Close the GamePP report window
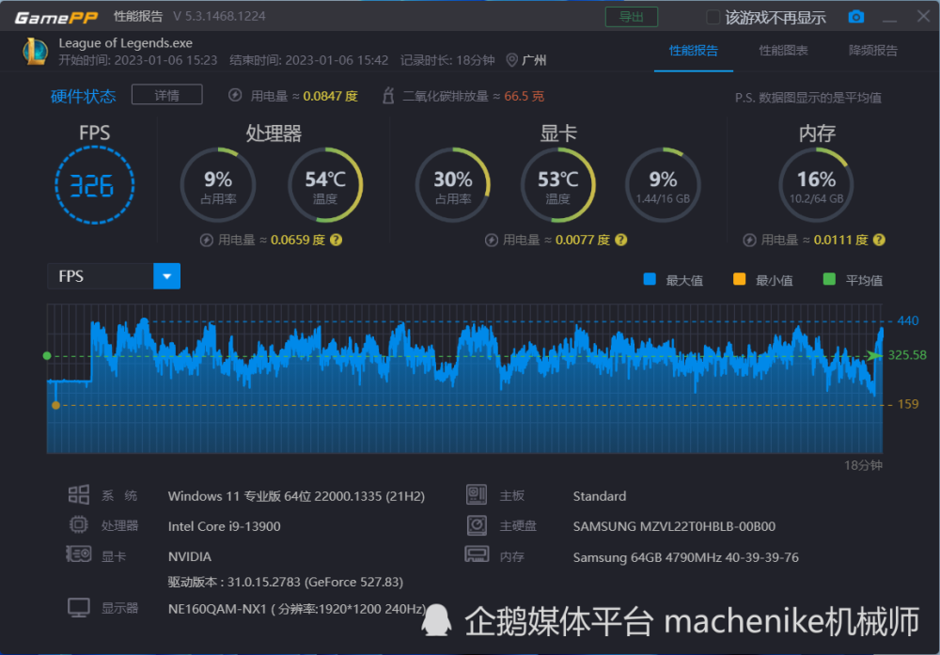 (923, 16)
